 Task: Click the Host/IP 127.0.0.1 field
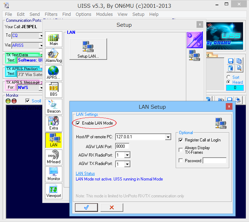click(141, 137)
